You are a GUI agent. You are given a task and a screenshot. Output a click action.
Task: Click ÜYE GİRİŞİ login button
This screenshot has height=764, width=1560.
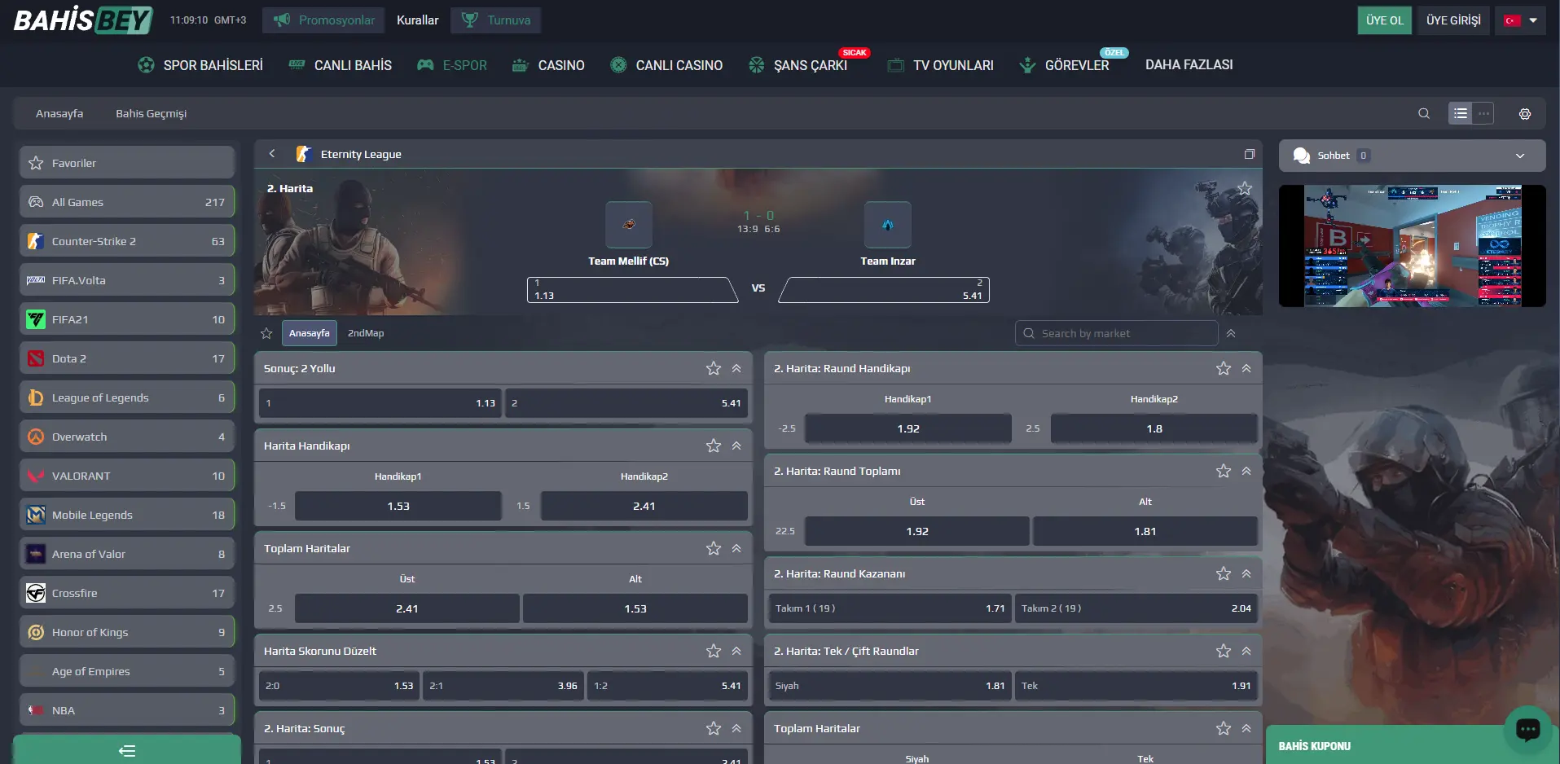1453,20
